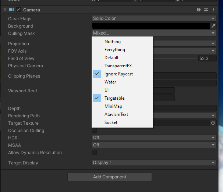Choose the Default layer option
223x192 pixels.
pos(123,58)
